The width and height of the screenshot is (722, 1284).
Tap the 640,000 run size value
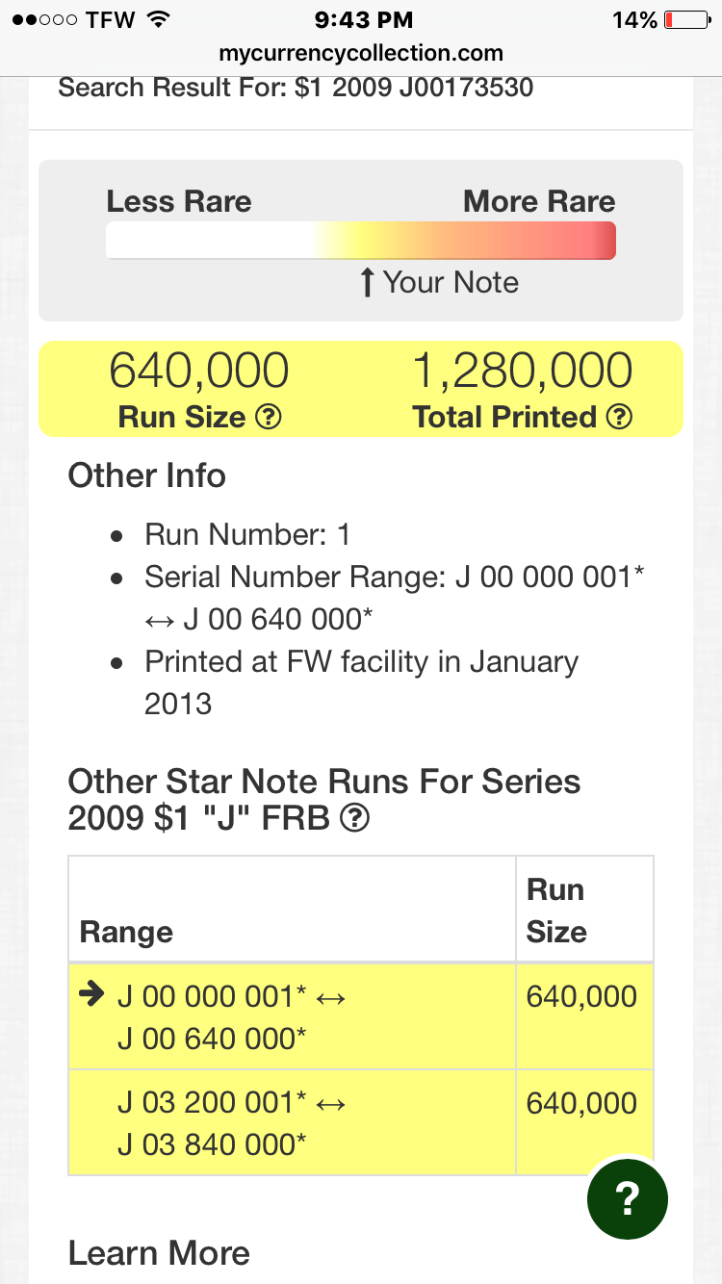(x=198, y=372)
